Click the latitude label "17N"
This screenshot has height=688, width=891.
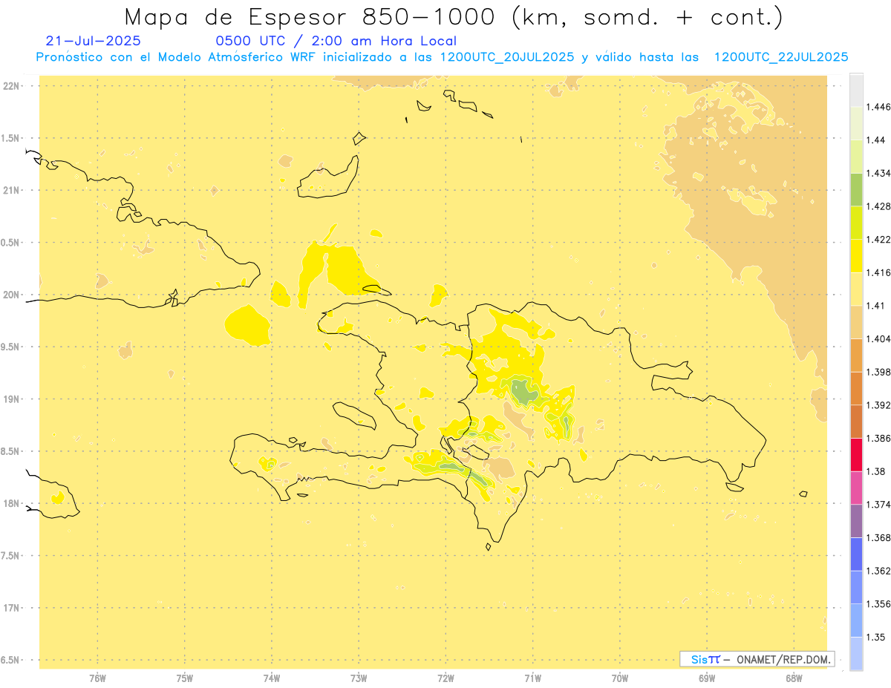pos(11,608)
